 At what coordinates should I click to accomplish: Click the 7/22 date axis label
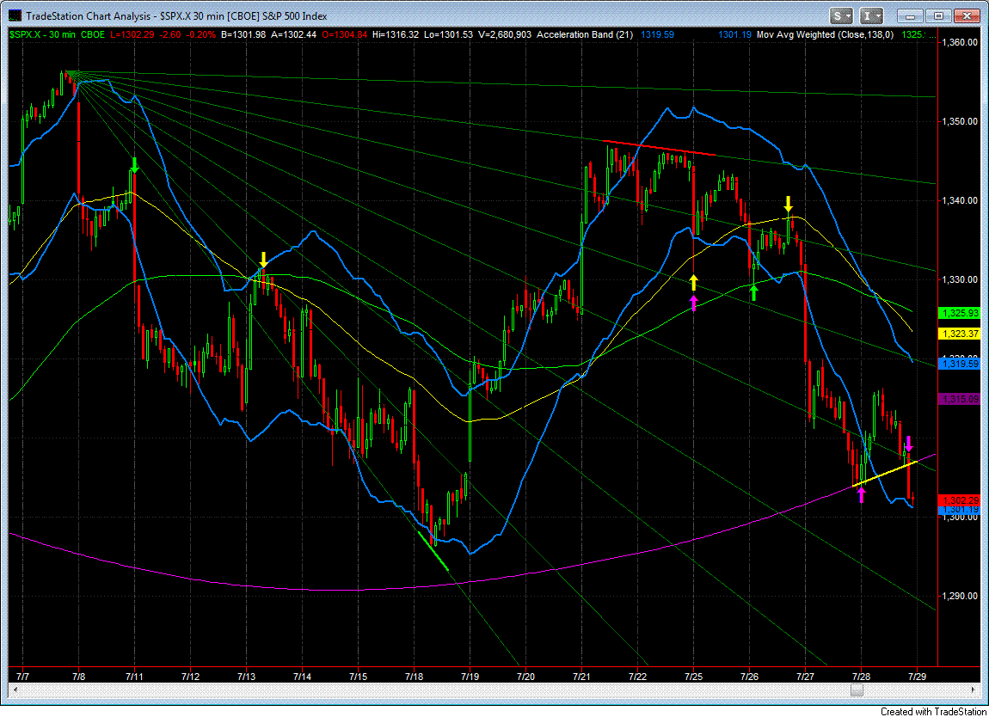[x=637, y=677]
